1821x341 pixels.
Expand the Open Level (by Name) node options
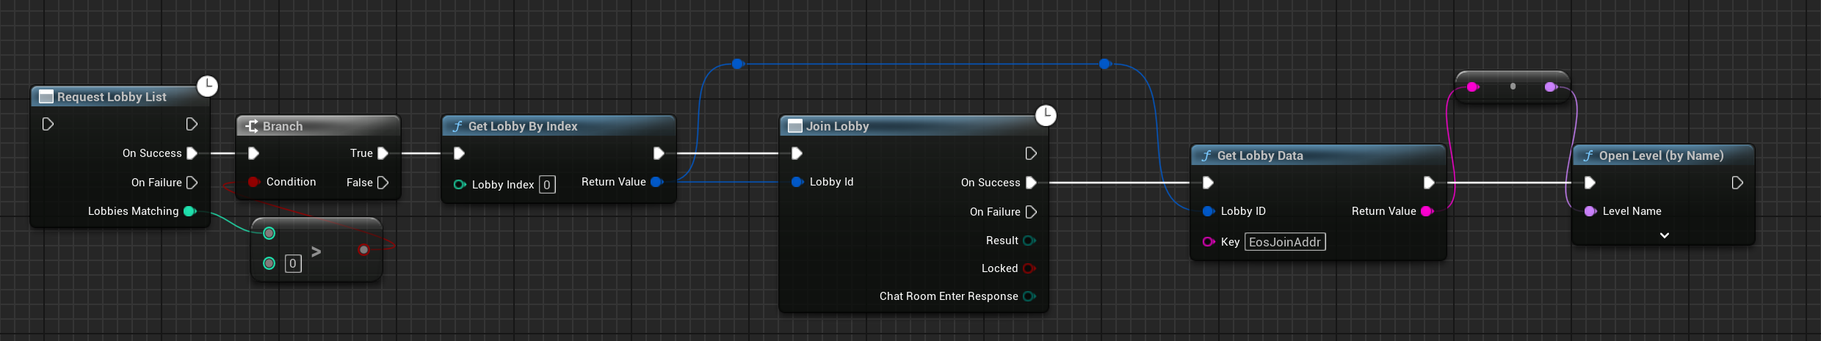(1664, 235)
